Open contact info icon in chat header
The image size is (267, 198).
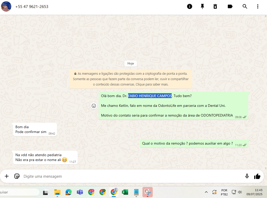pyautogui.click(x=190, y=6)
